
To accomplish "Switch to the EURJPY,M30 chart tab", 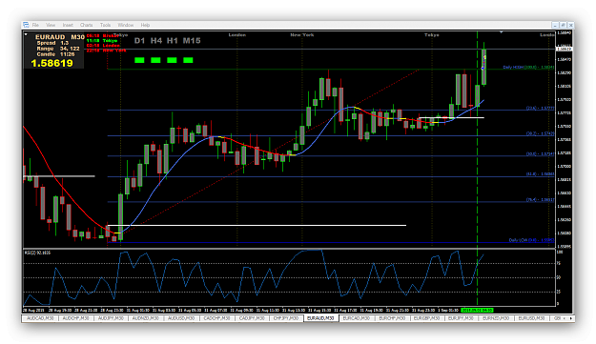I will [x=461, y=318].
